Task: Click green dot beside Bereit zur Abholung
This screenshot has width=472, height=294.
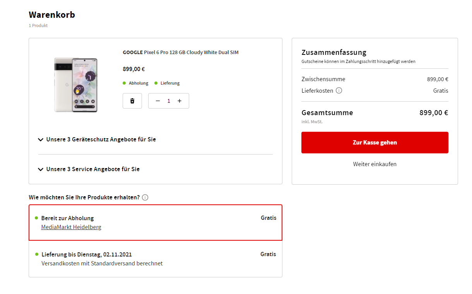Action: (36, 218)
